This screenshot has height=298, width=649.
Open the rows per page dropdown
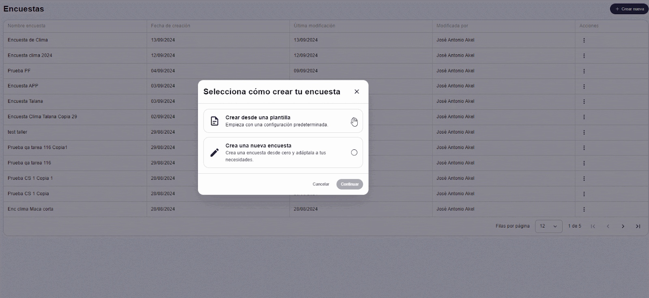tap(549, 226)
